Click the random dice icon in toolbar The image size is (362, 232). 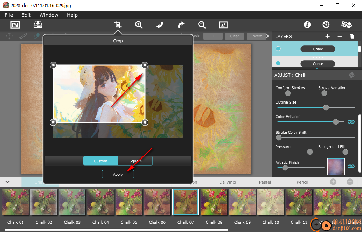pyautogui.click(x=347, y=24)
